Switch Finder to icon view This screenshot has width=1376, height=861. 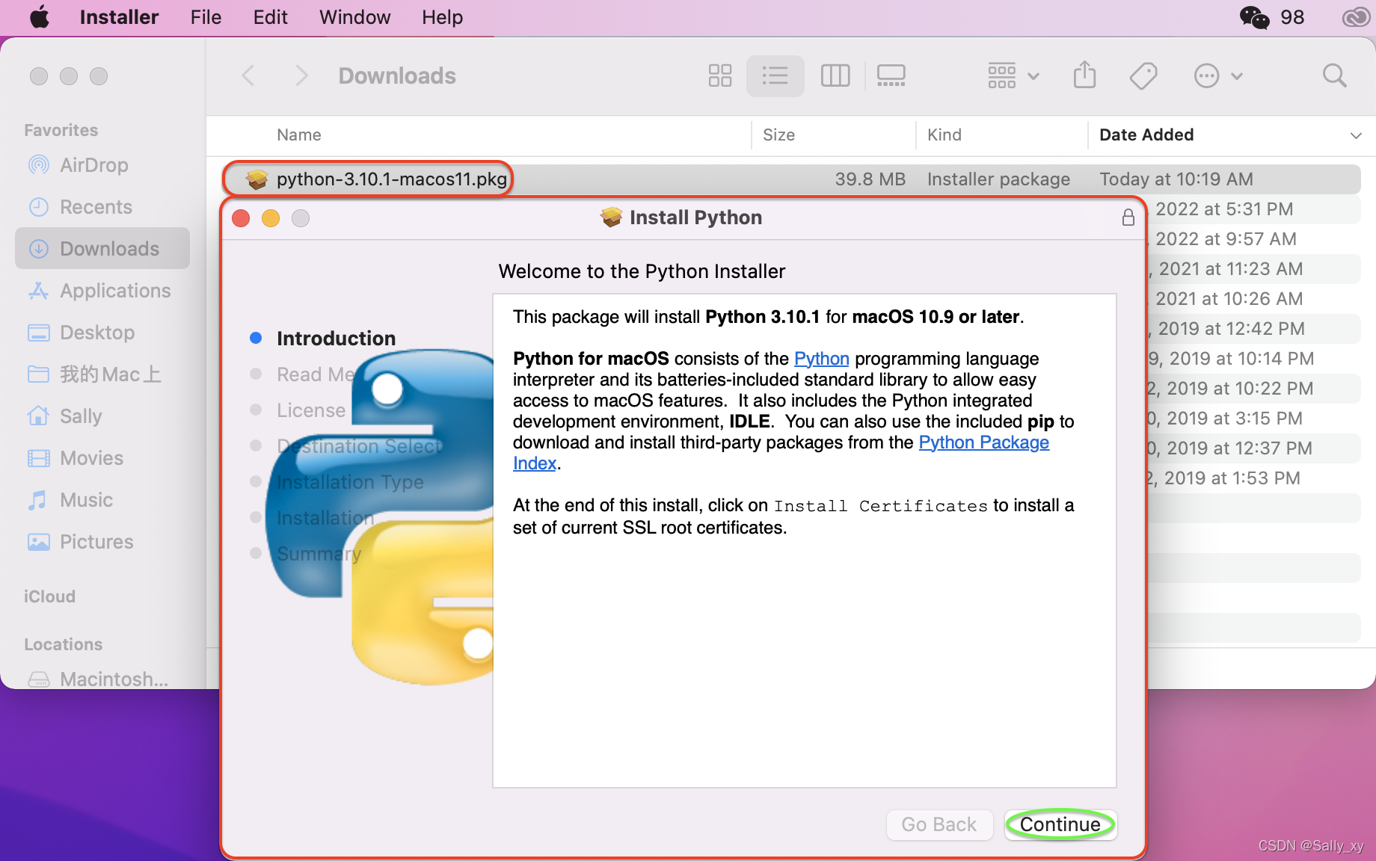click(x=719, y=75)
